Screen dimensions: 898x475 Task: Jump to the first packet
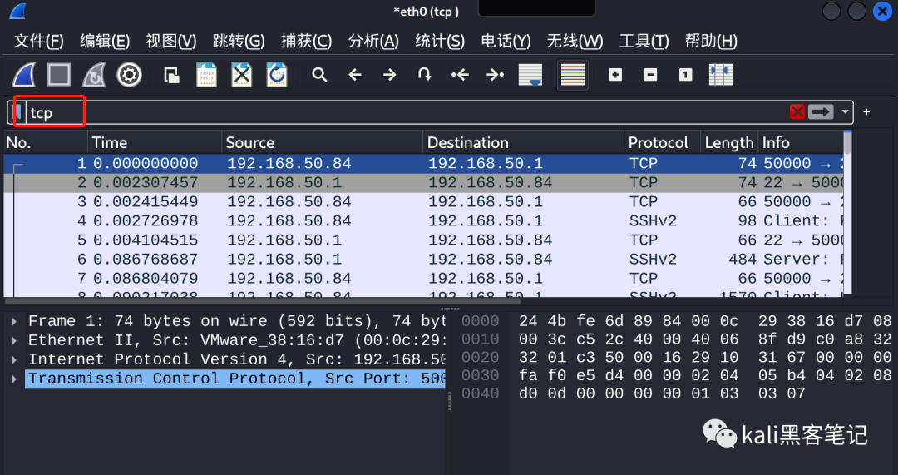tap(460, 75)
